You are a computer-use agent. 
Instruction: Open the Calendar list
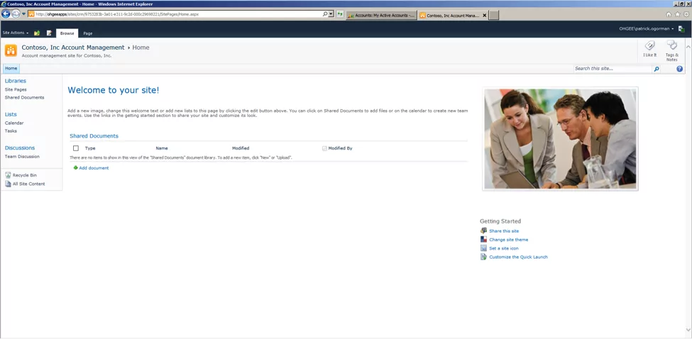click(x=14, y=123)
